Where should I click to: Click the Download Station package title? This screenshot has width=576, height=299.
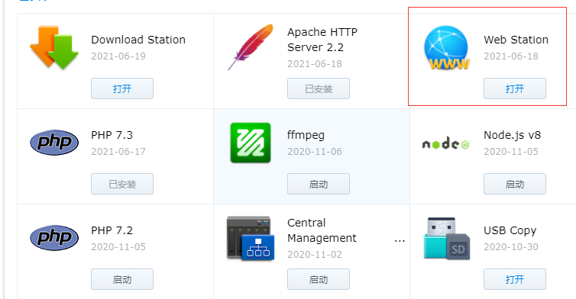138,40
